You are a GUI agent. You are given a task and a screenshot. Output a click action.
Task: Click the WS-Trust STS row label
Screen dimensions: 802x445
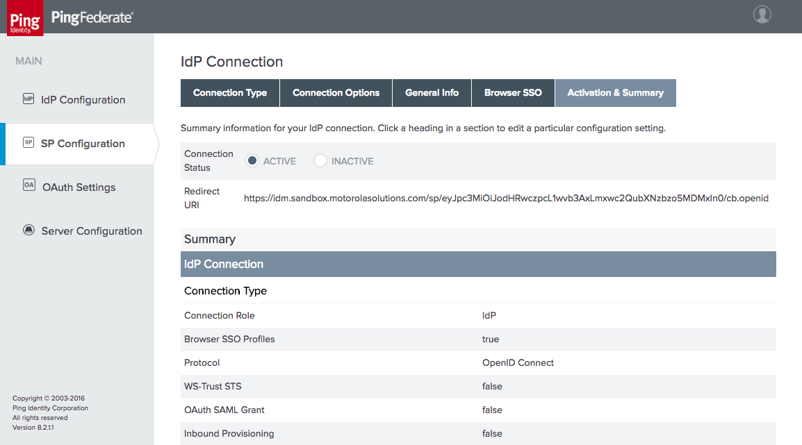pos(213,386)
